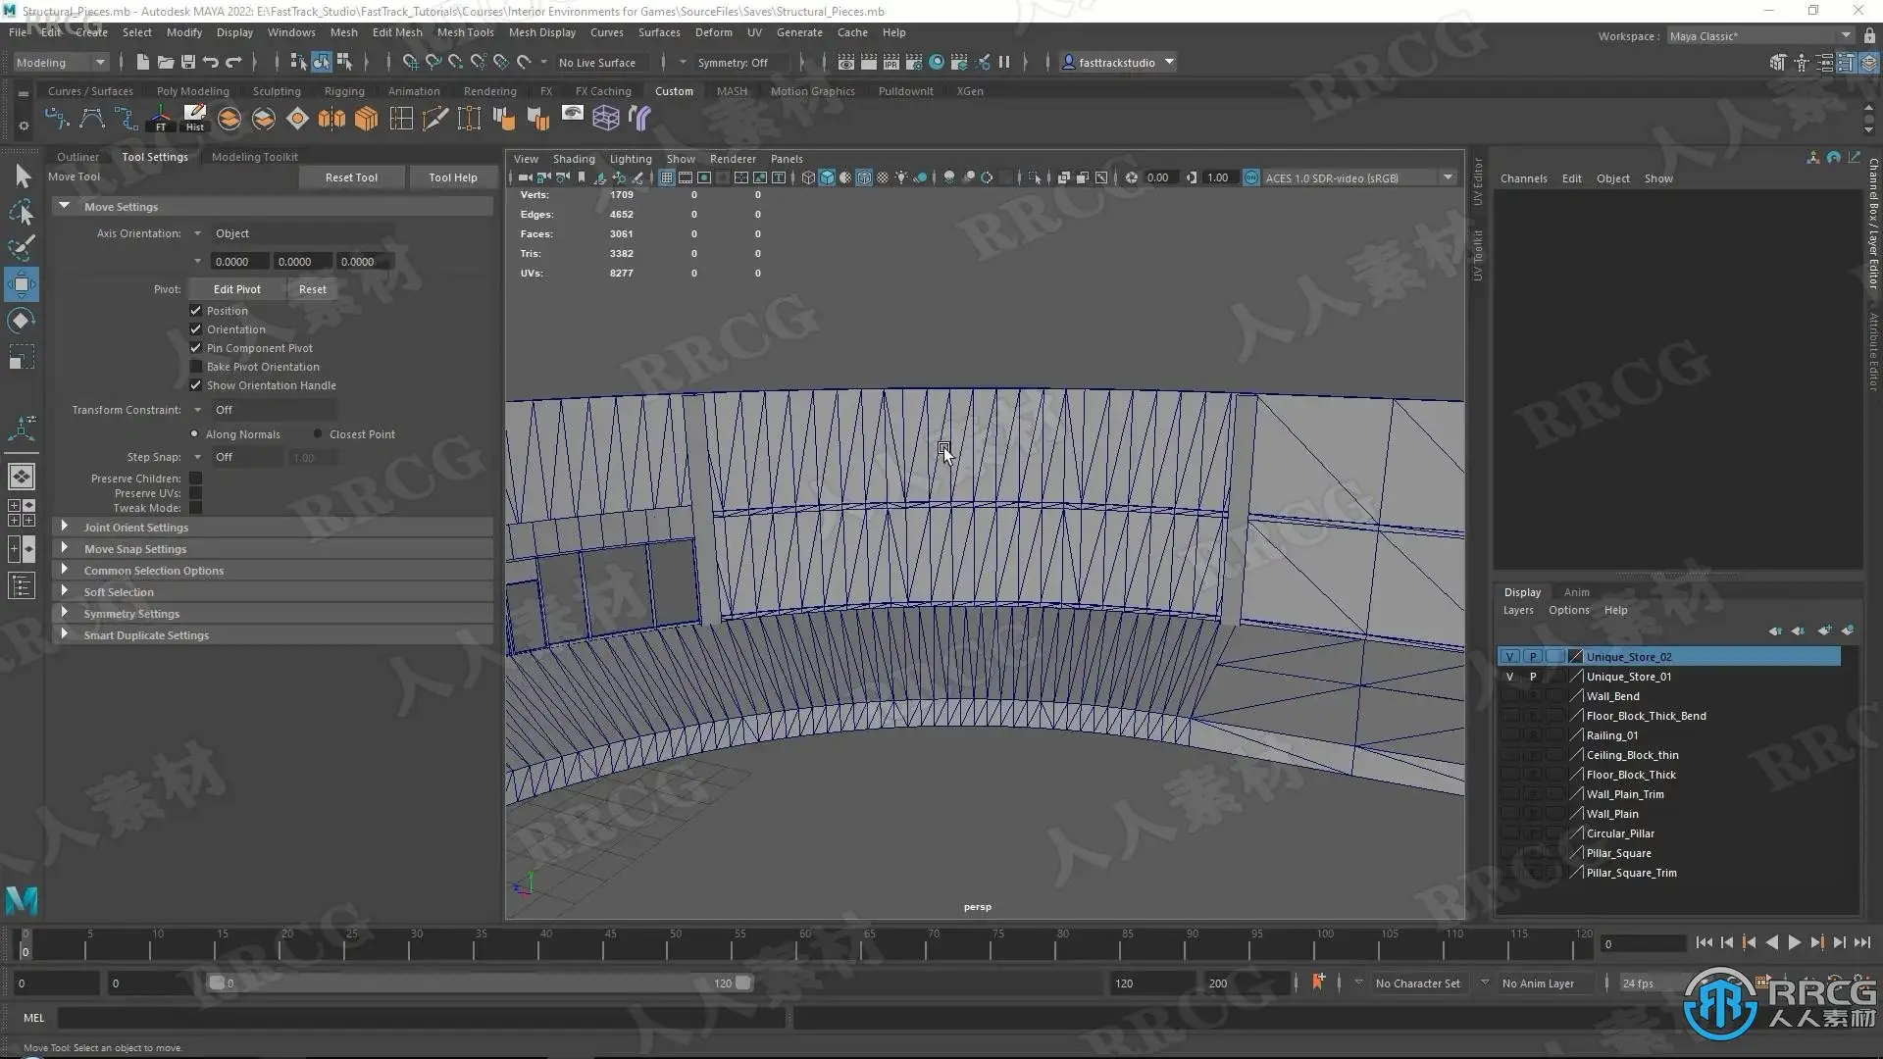Open the Transform Constraint dropdown
The image size is (1883, 1059).
(265, 409)
